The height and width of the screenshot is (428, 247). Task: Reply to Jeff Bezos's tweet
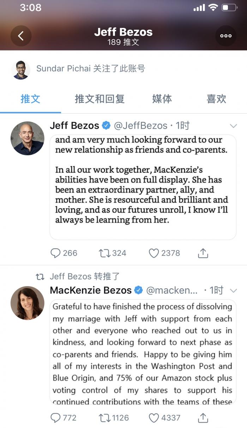tap(56, 253)
